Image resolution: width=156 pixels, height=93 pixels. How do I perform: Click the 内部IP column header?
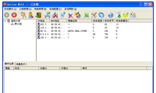(49, 68)
